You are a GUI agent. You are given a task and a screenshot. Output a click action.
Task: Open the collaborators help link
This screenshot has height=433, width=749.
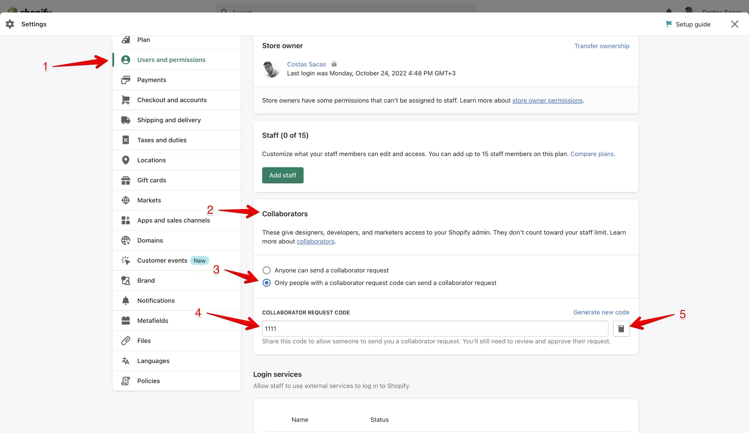(315, 241)
